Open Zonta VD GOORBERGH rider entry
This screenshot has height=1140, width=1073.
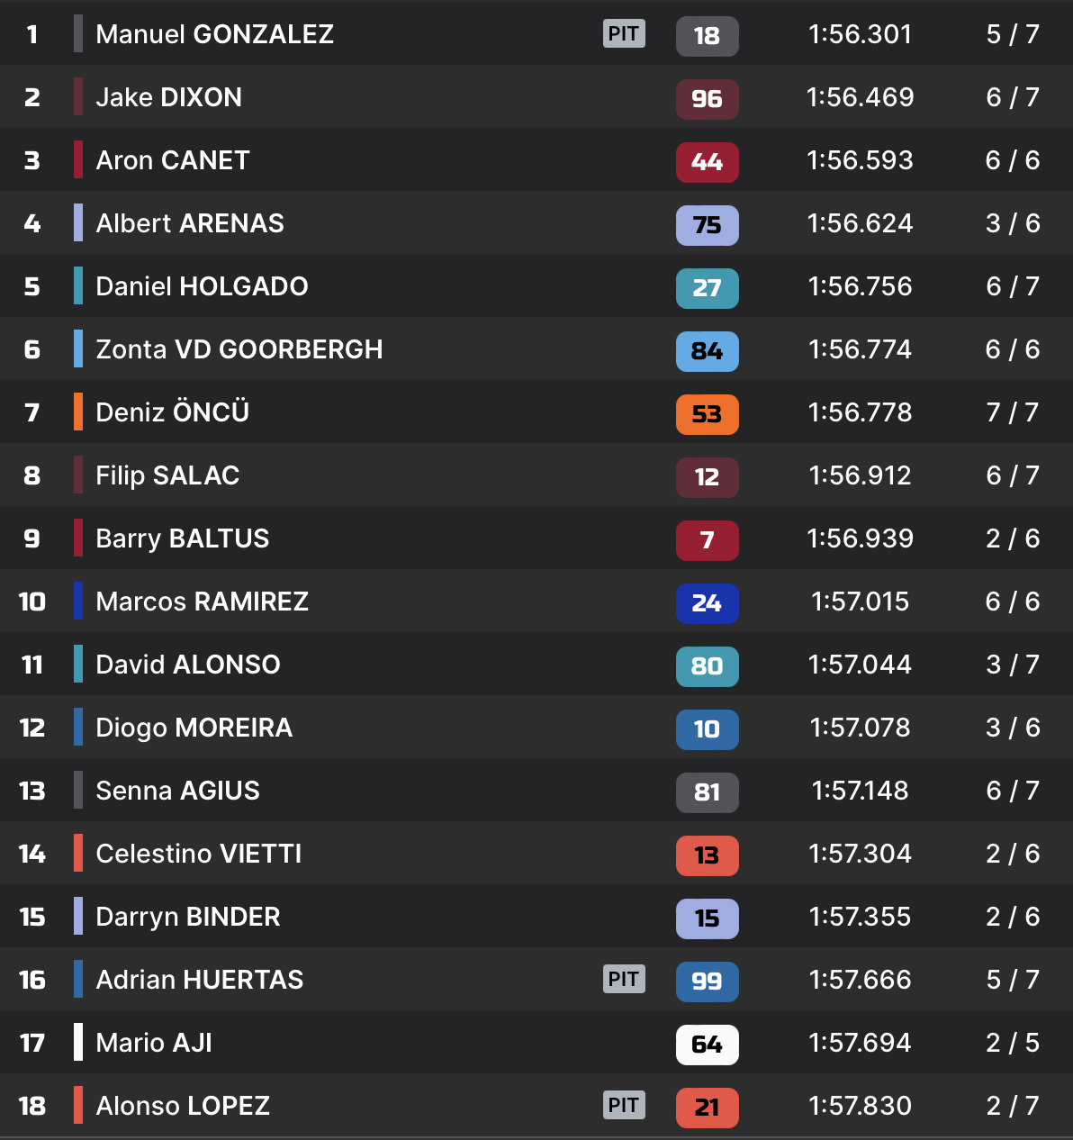coord(239,349)
